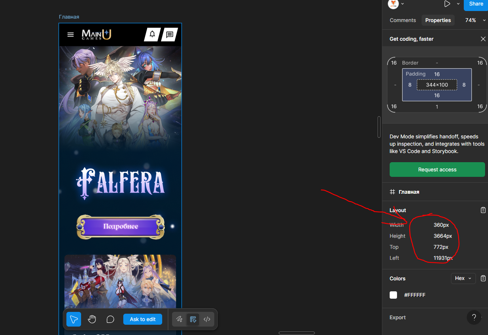Expand presentation options arrow next to play
Viewport: 488px width, 335px height.
point(458,4)
